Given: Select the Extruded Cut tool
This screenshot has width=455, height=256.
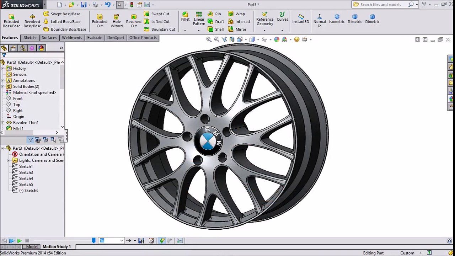Looking at the screenshot, I should tap(100, 21).
